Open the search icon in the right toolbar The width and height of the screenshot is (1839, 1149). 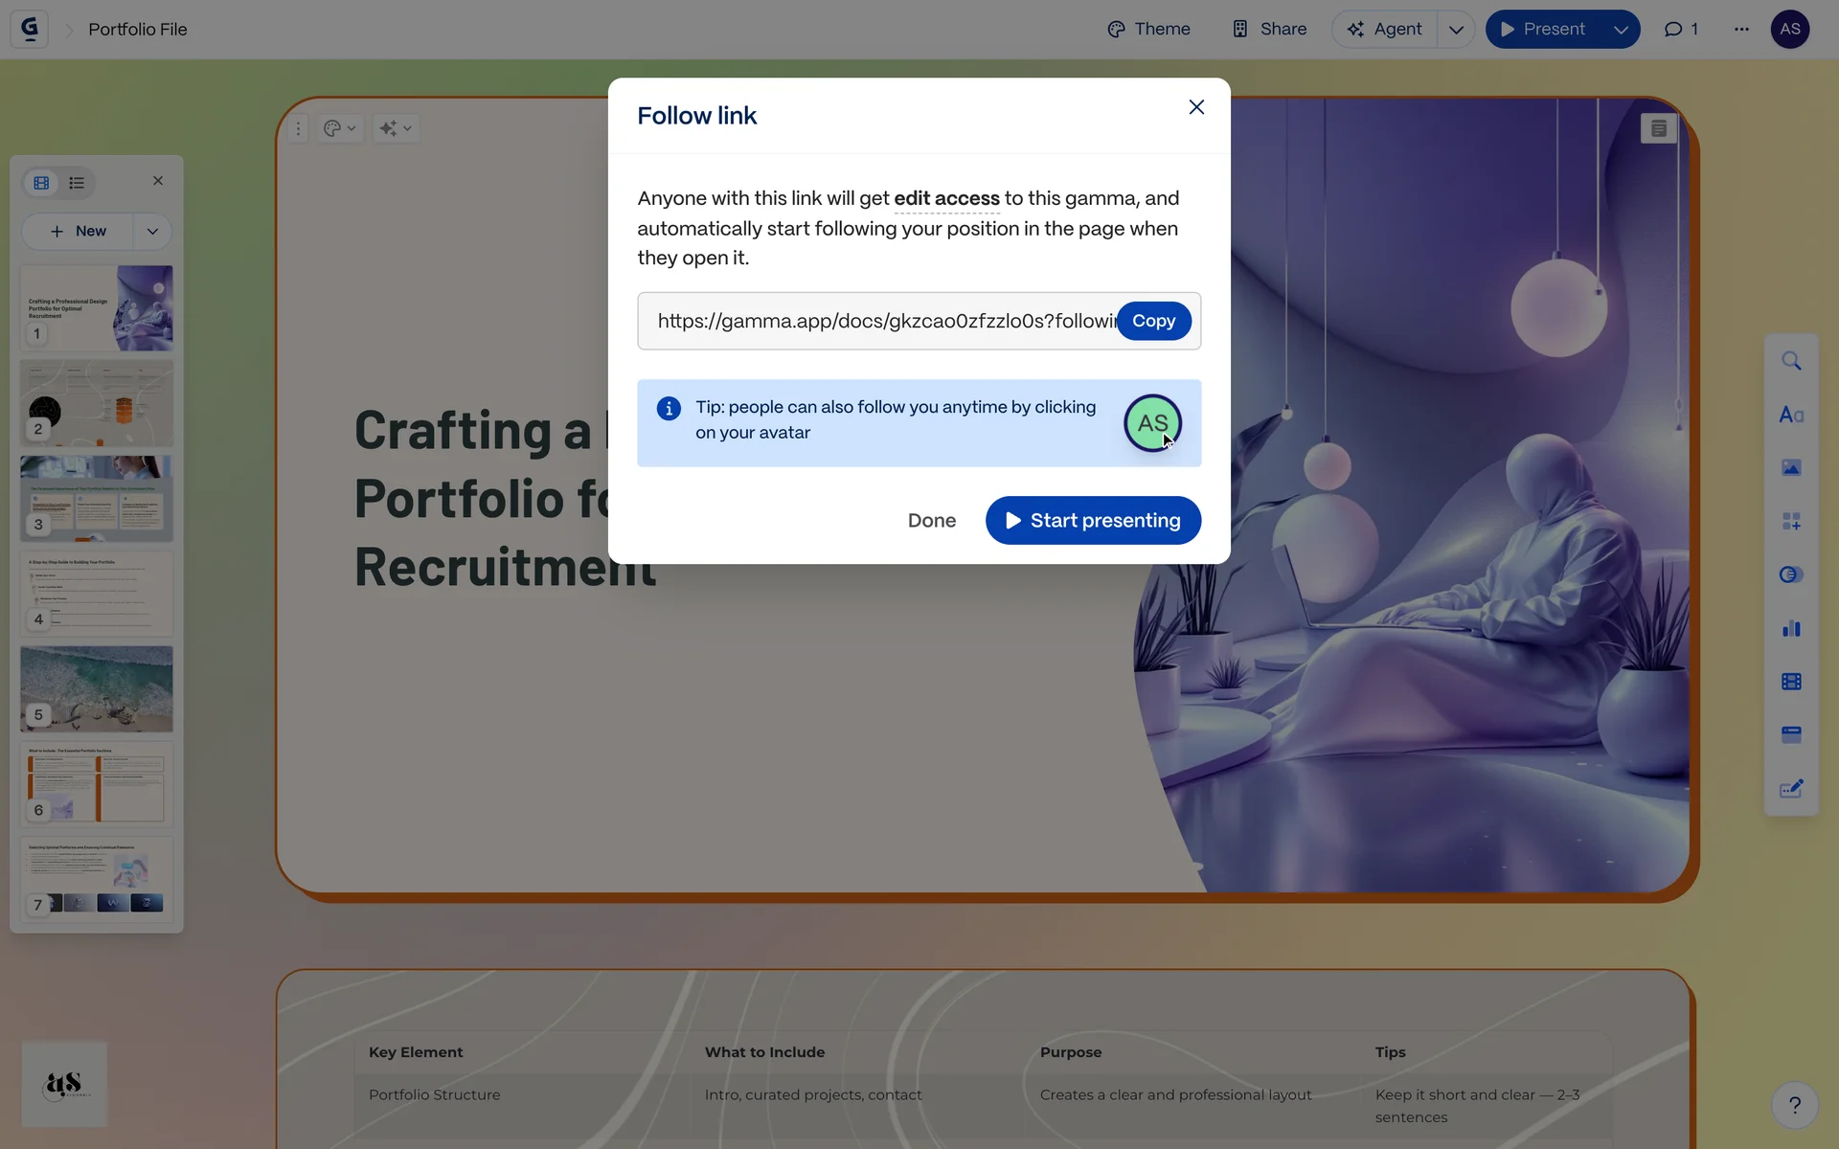coord(1791,361)
